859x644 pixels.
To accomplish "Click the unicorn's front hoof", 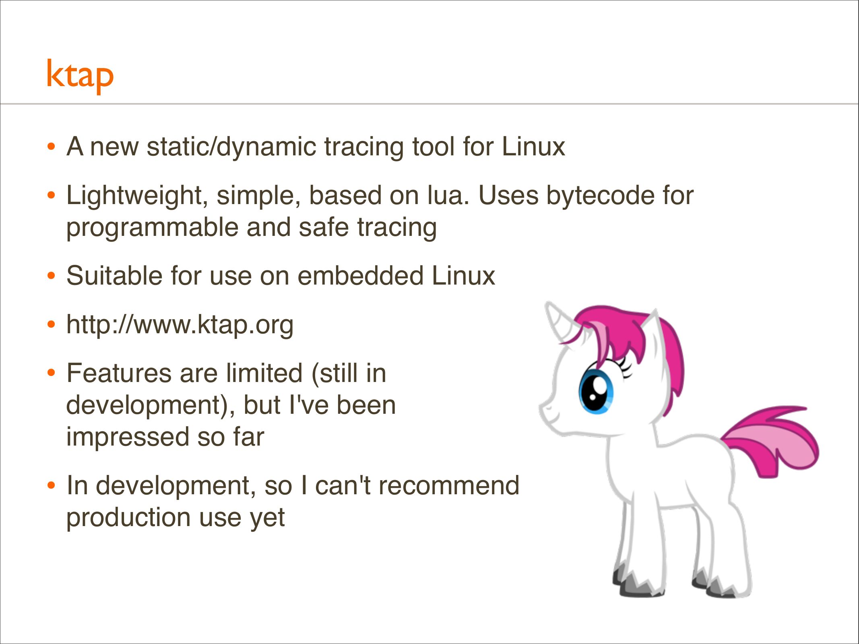I will (638, 586).
